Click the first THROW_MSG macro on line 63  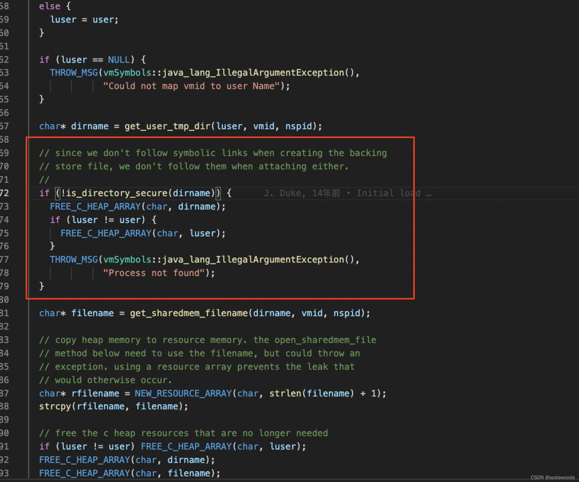(74, 73)
